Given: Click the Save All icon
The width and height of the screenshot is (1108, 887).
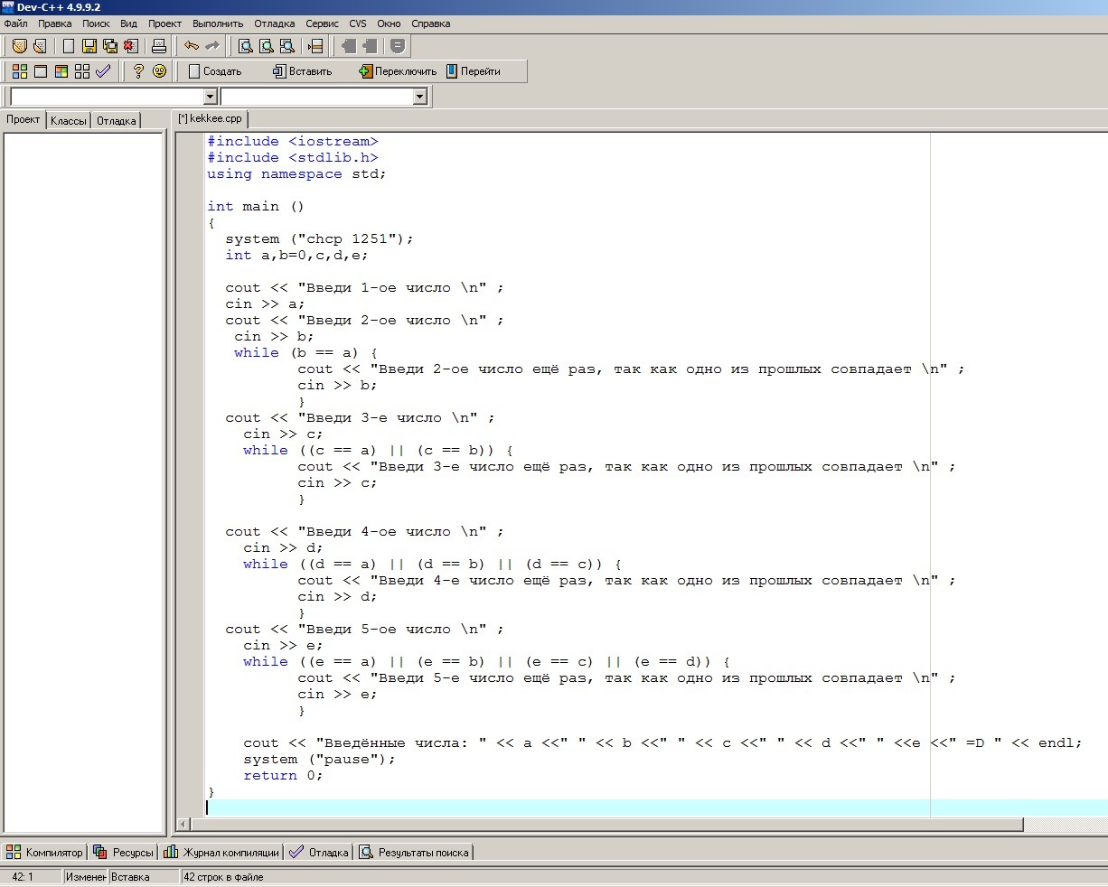Looking at the screenshot, I should (x=110, y=46).
